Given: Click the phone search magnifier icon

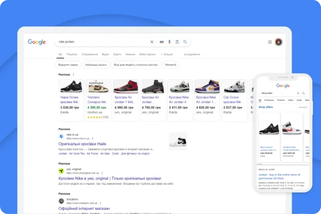Looking at the screenshot, I should (x=303, y=93).
